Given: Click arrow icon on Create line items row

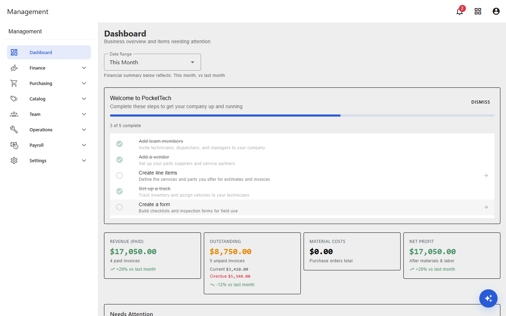Looking at the screenshot, I should [486, 176].
